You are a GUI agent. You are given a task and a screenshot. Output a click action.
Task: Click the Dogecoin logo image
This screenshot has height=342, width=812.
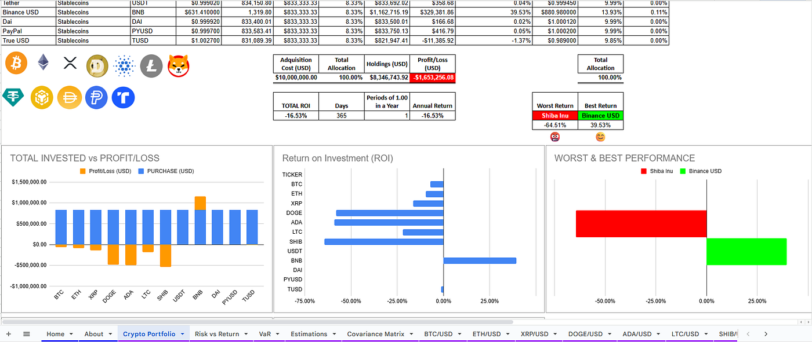(x=97, y=66)
